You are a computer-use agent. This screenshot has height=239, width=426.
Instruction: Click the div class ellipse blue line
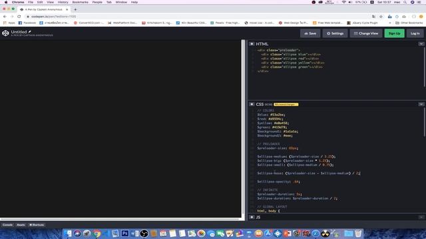[291, 54]
